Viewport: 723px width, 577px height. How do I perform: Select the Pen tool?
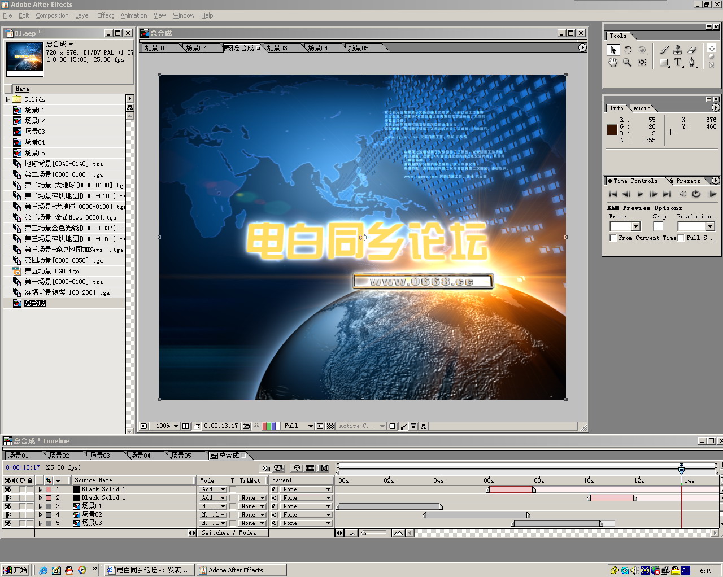(692, 63)
